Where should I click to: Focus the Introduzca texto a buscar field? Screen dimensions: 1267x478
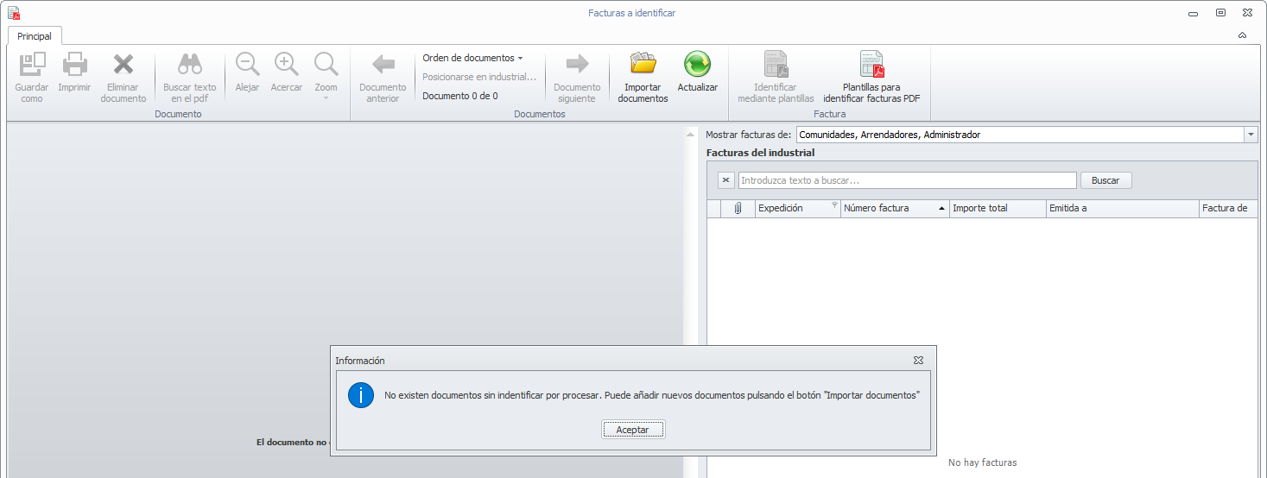coord(907,180)
